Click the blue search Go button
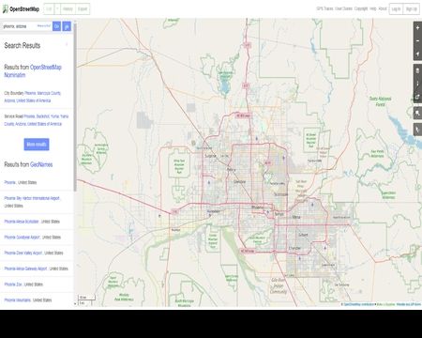Viewport: 422px width, 338px height. (x=56, y=26)
